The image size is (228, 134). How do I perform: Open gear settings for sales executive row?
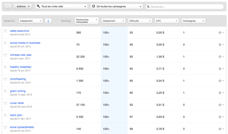point(221,32)
